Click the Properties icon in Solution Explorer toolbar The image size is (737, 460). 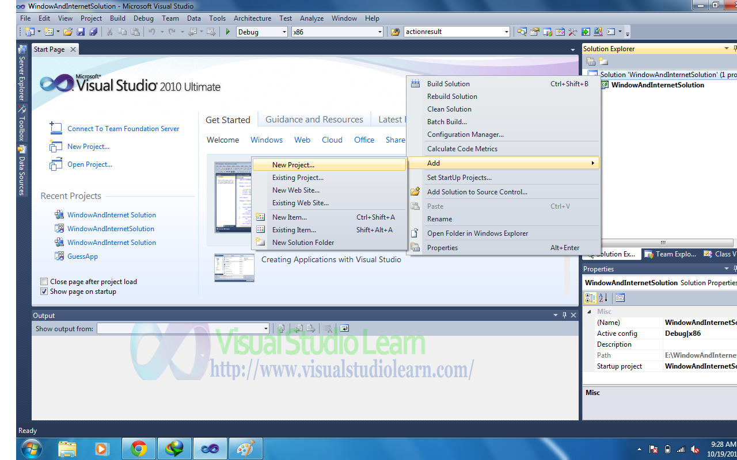click(x=590, y=61)
